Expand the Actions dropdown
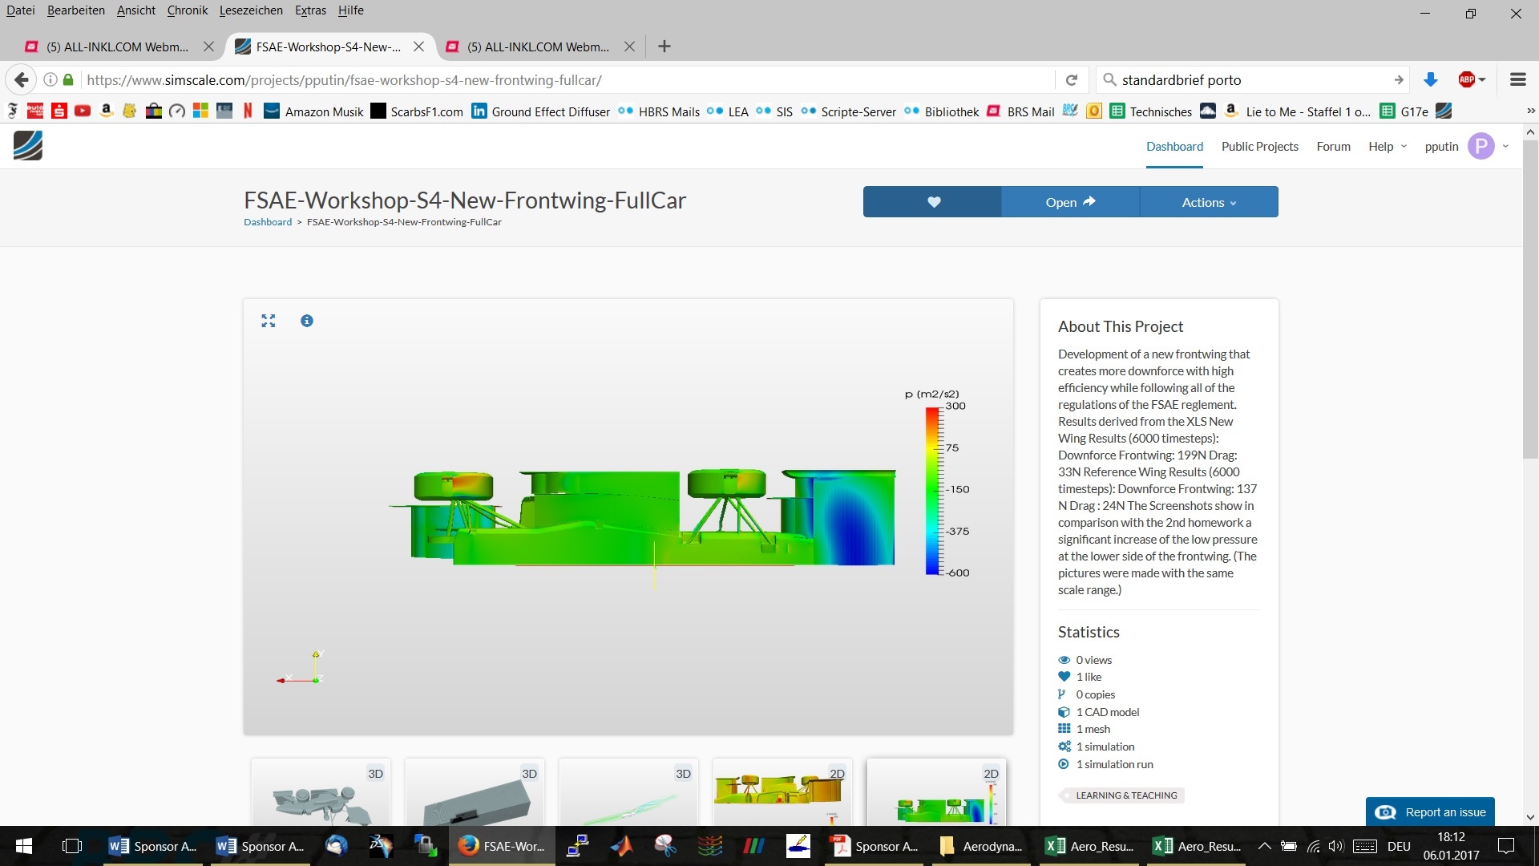Viewport: 1539px width, 866px height. 1209,202
